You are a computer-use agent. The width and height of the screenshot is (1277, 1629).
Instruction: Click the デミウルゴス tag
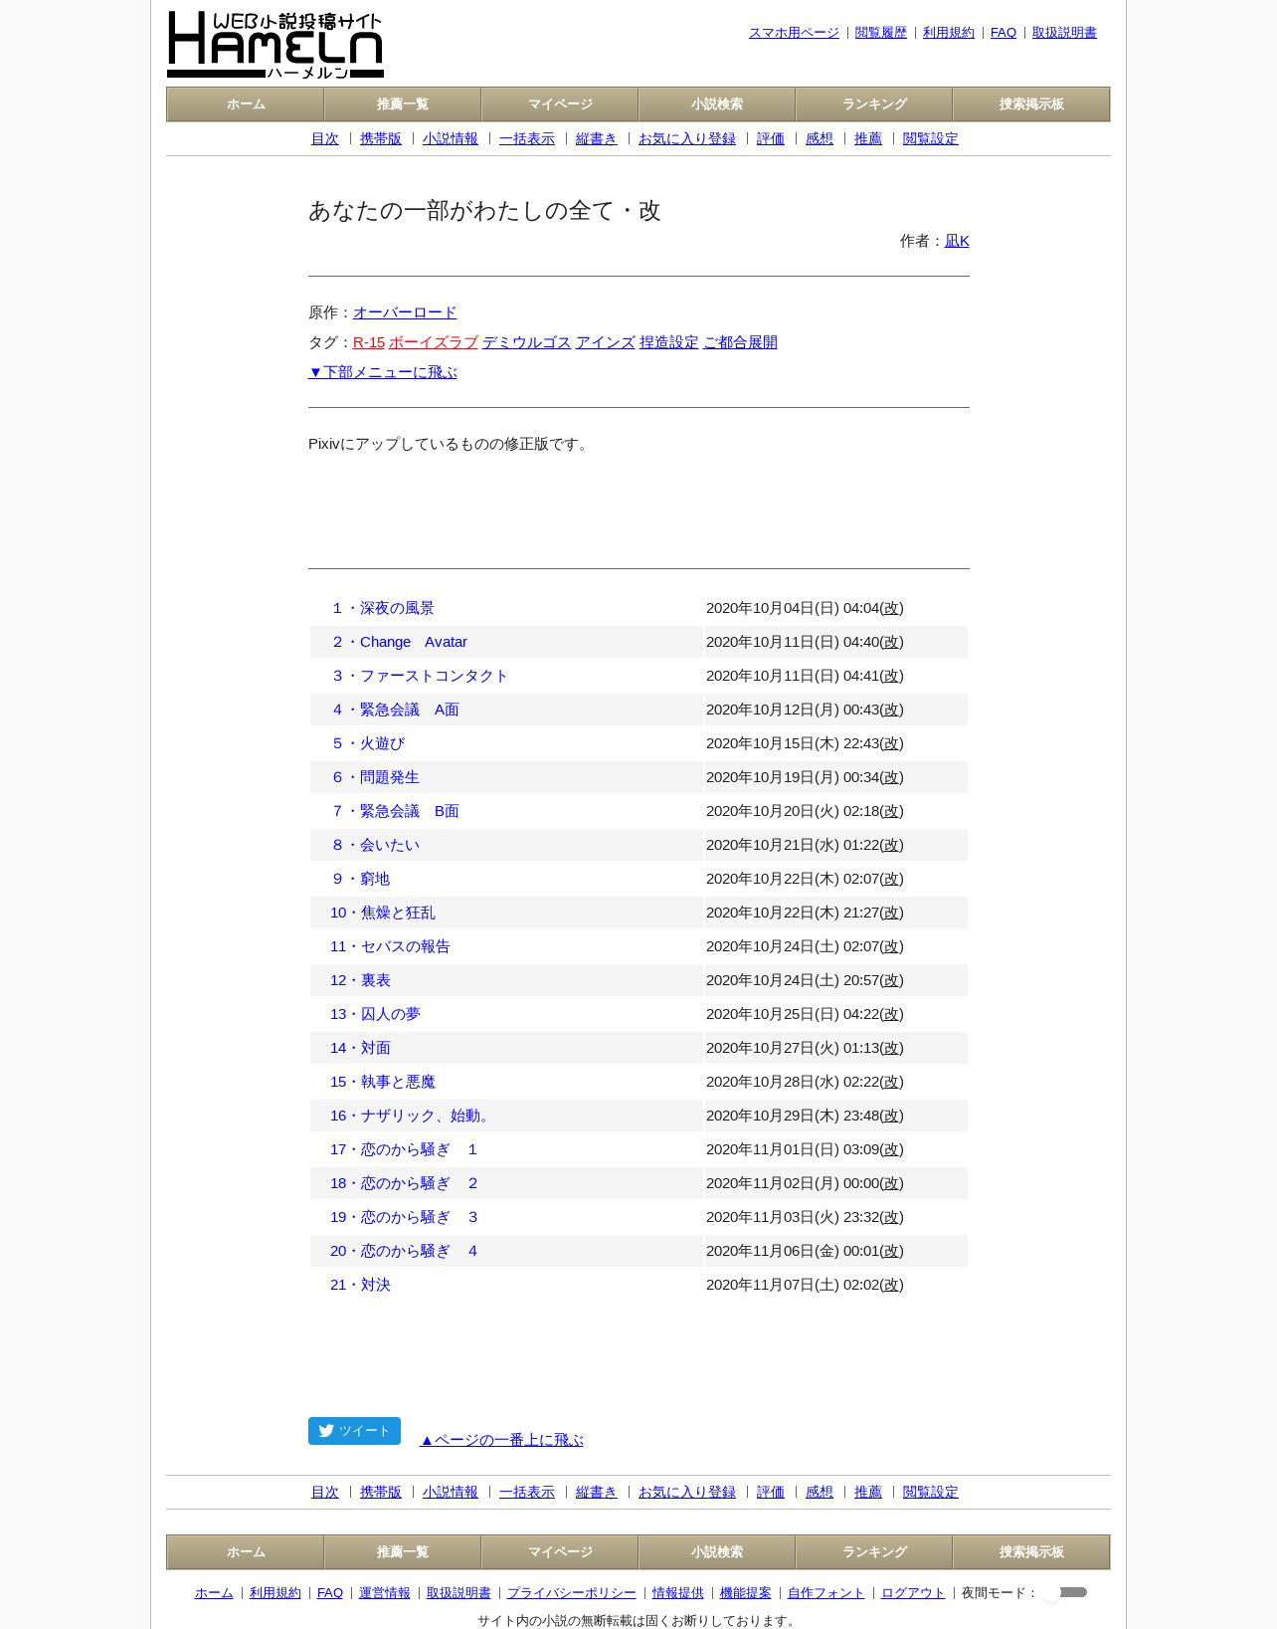coord(527,342)
